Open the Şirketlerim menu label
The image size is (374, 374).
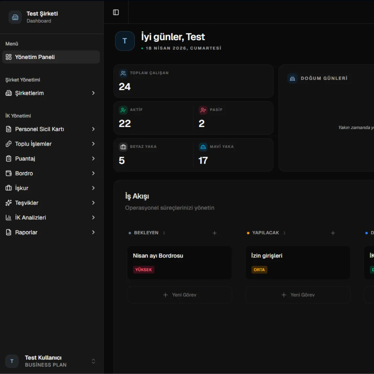[x=30, y=93]
